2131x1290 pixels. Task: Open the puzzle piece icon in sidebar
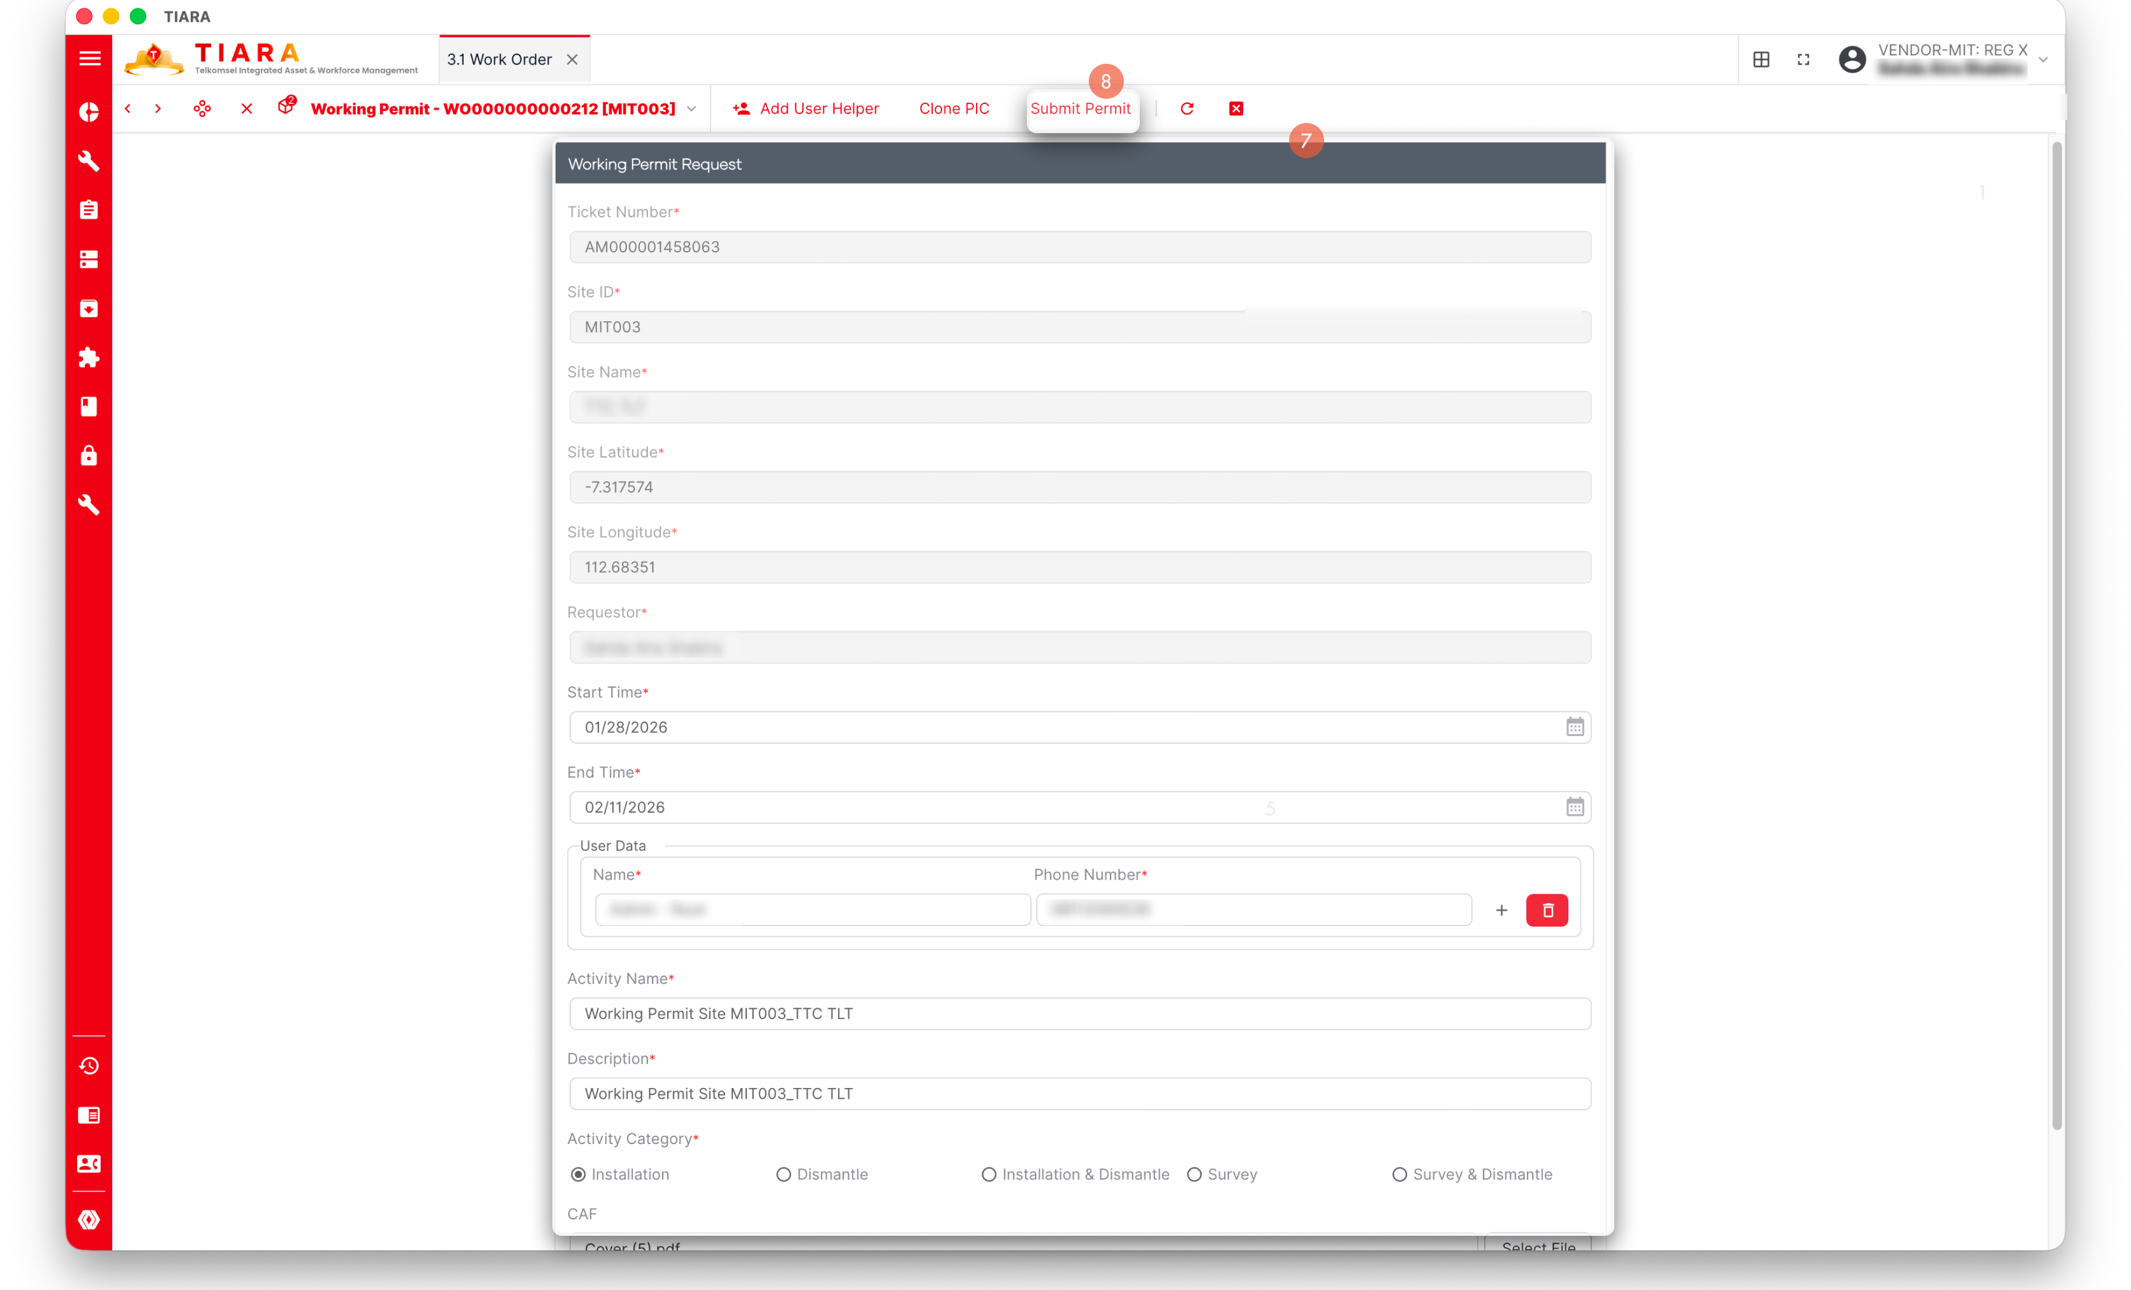[x=89, y=358]
